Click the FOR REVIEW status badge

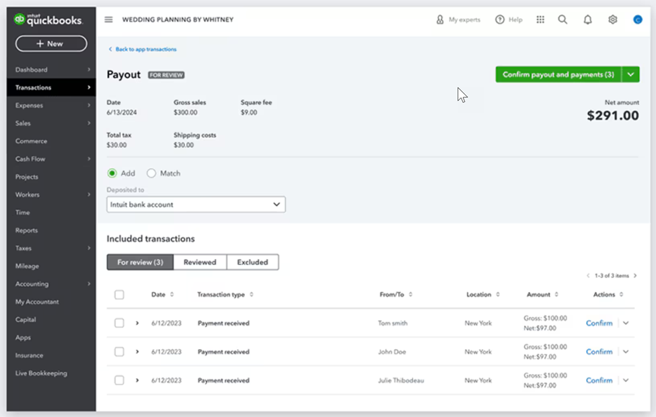(166, 75)
